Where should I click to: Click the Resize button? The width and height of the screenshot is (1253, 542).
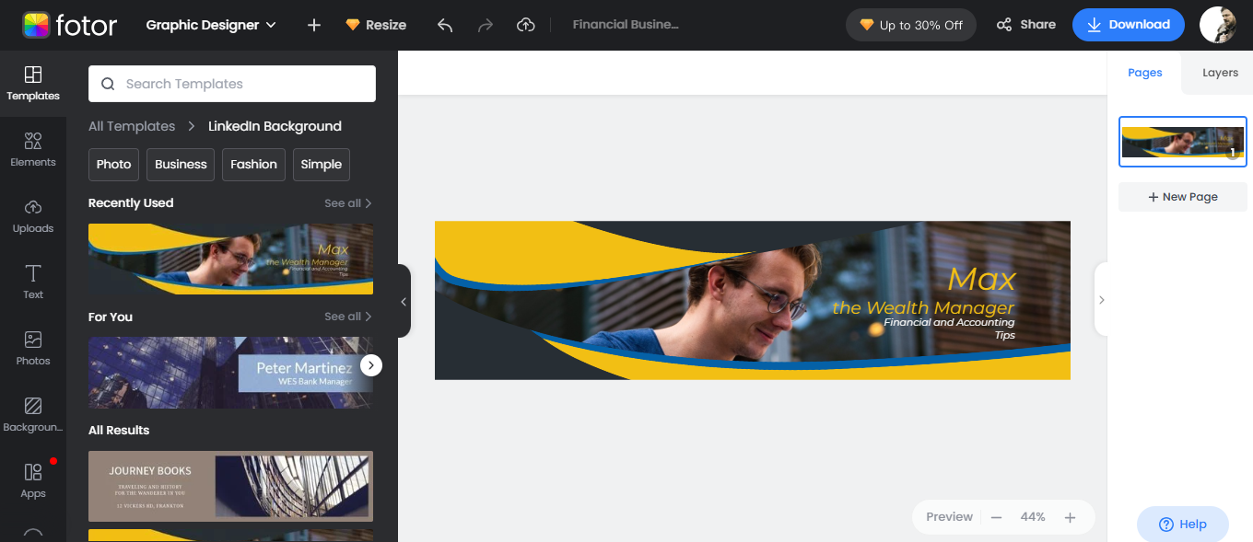376,25
